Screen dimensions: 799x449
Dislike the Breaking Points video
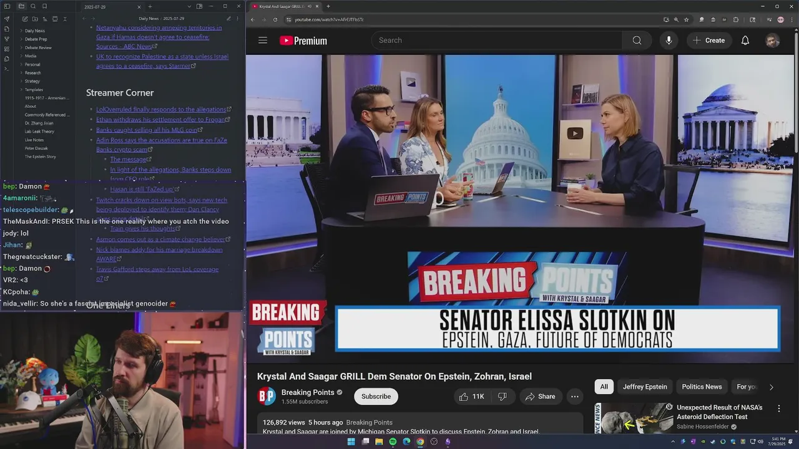502,397
